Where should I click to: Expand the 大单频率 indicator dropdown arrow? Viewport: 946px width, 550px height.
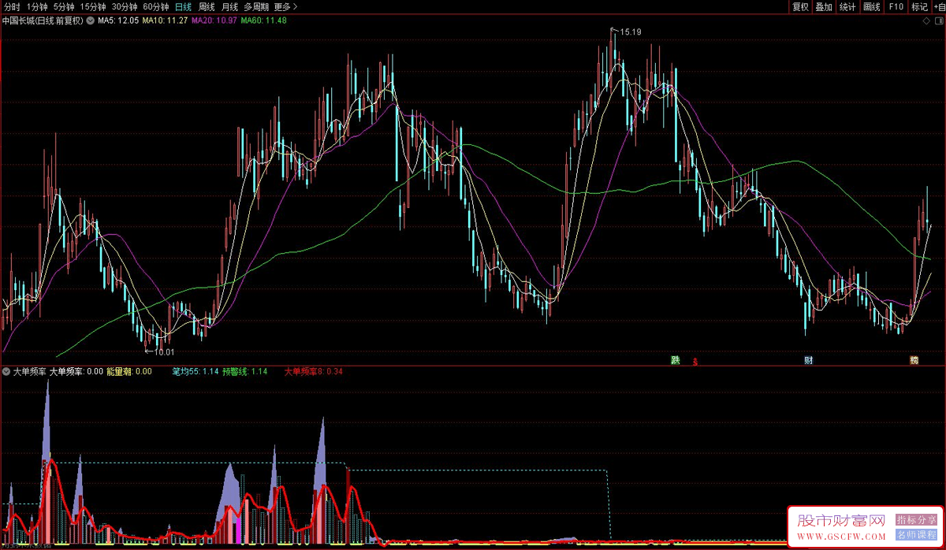(x=6, y=371)
